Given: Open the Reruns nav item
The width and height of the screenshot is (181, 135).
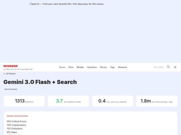Looking at the screenshot, I should coord(104,67).
